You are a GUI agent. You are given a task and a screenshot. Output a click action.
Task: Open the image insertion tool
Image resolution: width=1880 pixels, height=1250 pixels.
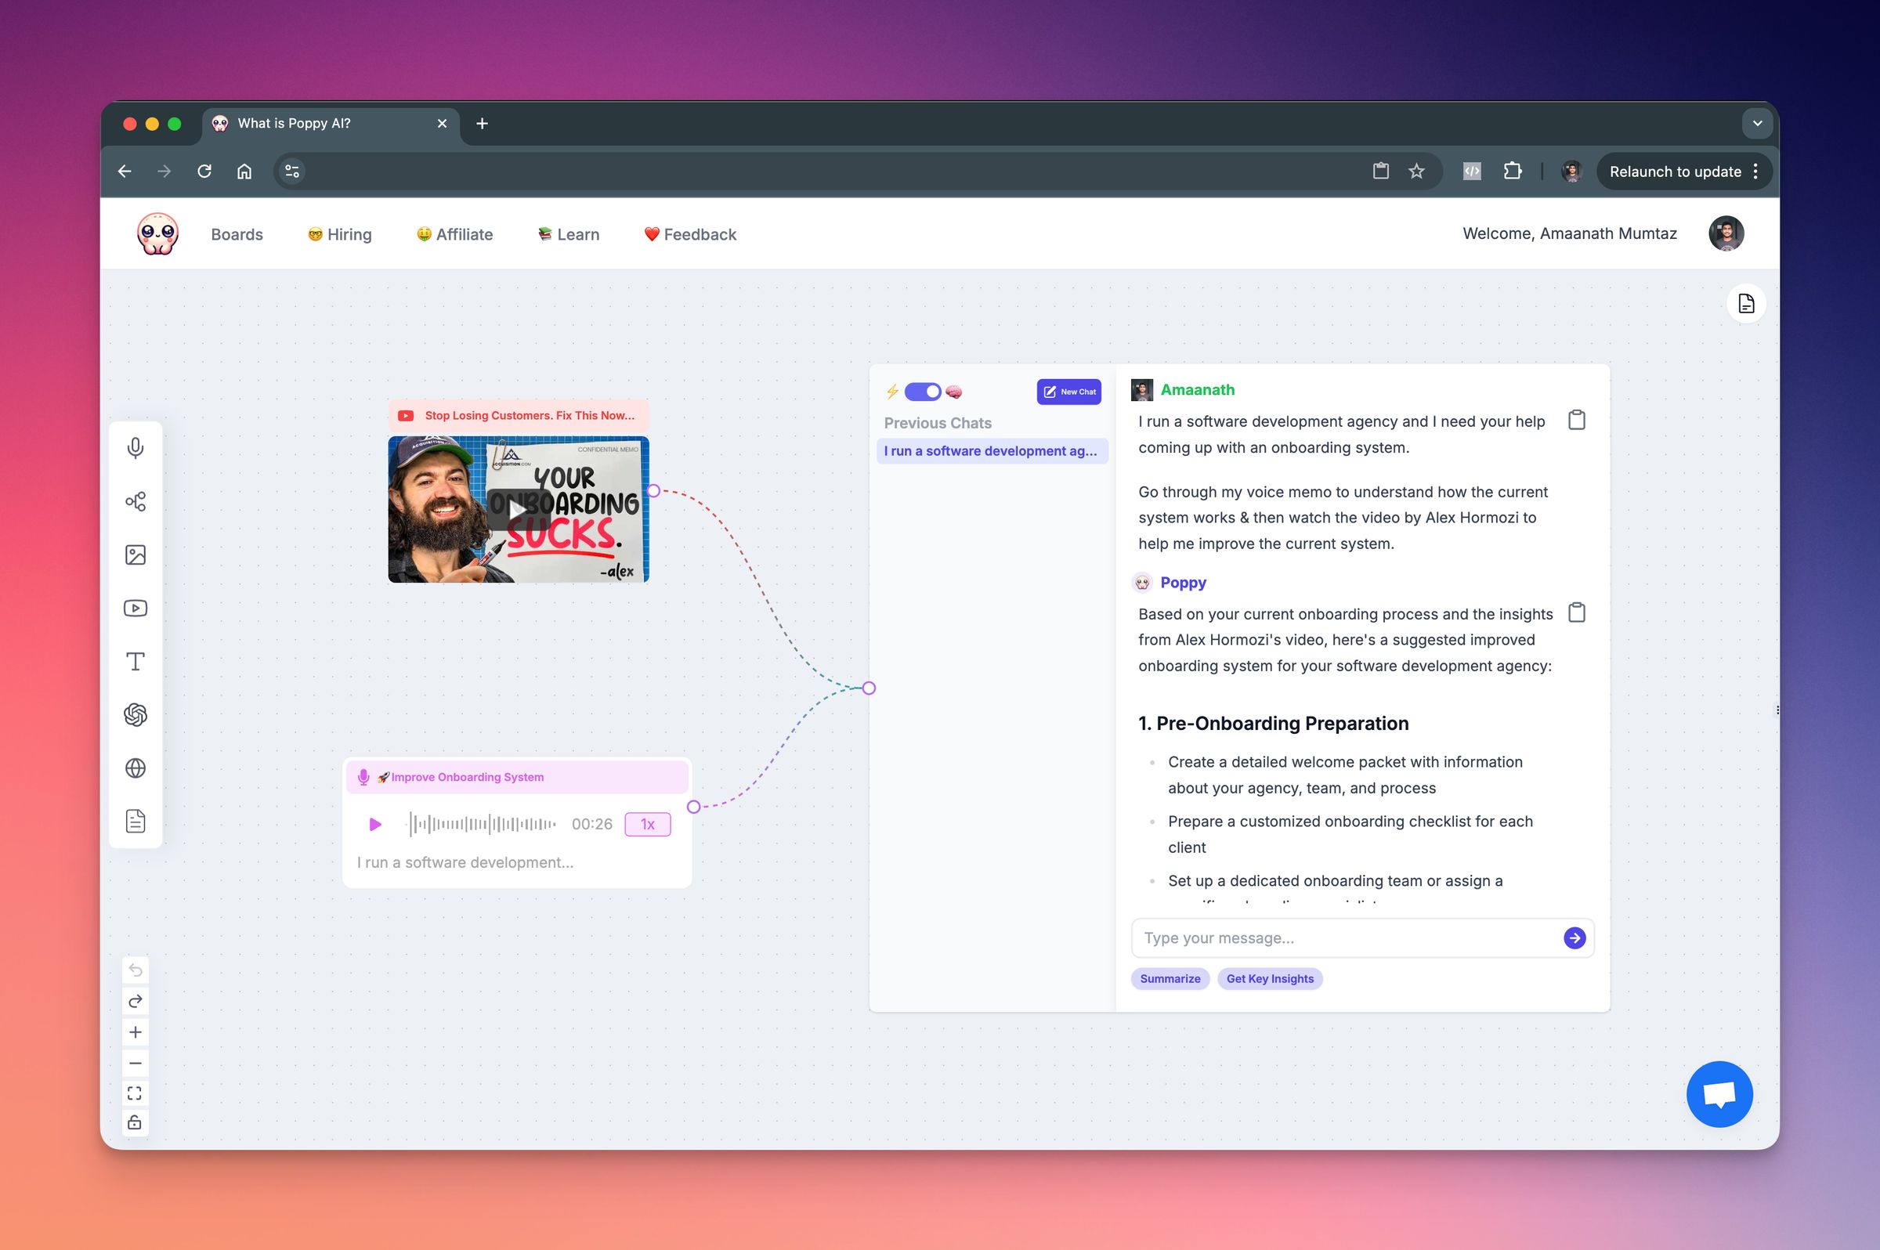click(x=136, y=554)
